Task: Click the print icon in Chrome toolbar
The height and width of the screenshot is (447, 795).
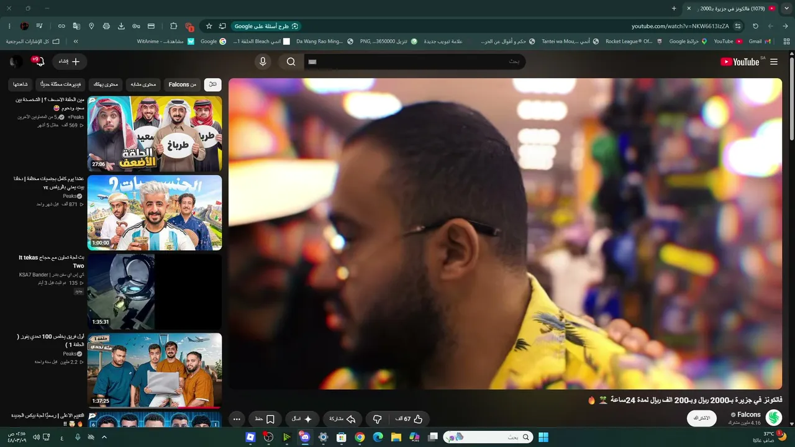Action: (x=106, y=26)
